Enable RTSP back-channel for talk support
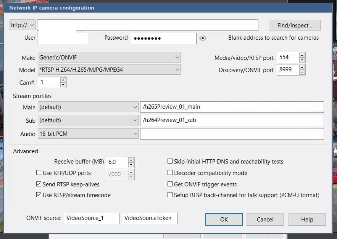Image resolution: width=337 pixels, height=239 pixels. pos(170,195)
